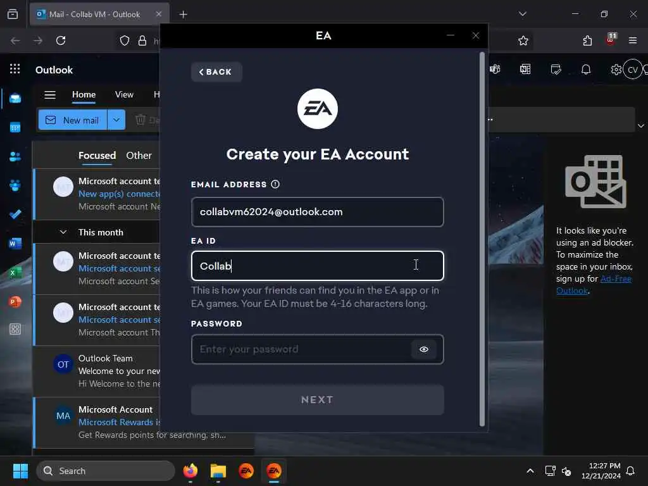Open new browser tab with plus
This screenshot has width=648, height=486.
[x=183, y=15]
